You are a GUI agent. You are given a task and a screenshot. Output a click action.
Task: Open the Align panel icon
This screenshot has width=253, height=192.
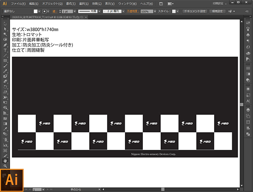248,128
